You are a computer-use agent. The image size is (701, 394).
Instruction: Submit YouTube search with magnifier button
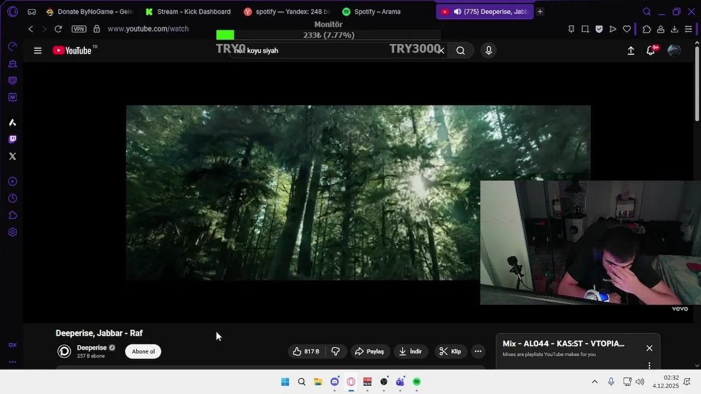(461, 50)
